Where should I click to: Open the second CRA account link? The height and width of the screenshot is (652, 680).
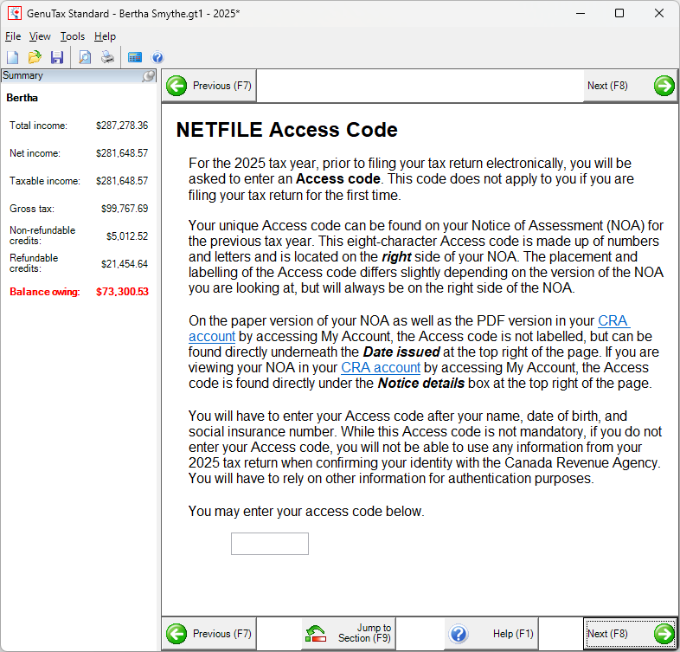[x=381, y=367]
